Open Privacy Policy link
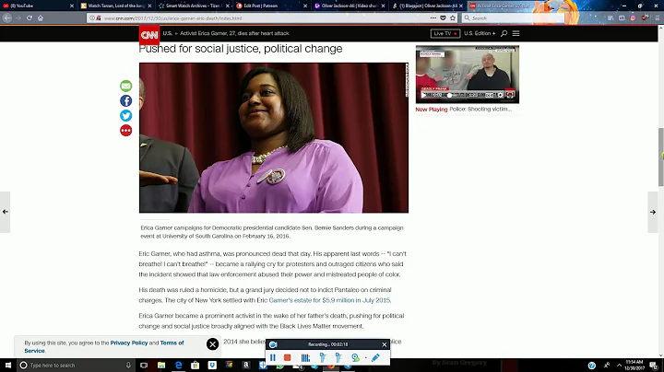664x372 pixels. (129, 343)
